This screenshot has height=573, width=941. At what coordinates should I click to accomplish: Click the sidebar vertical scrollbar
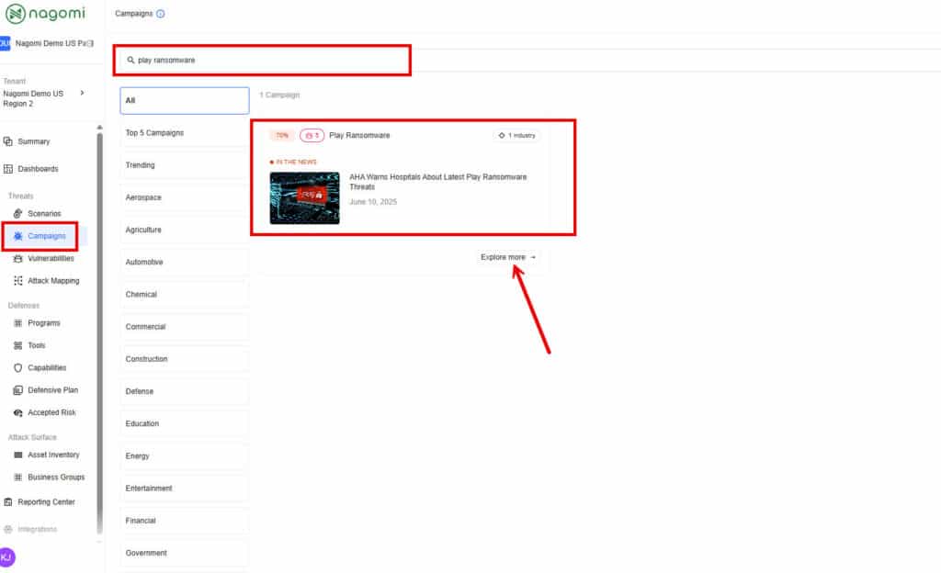point(99,332)
